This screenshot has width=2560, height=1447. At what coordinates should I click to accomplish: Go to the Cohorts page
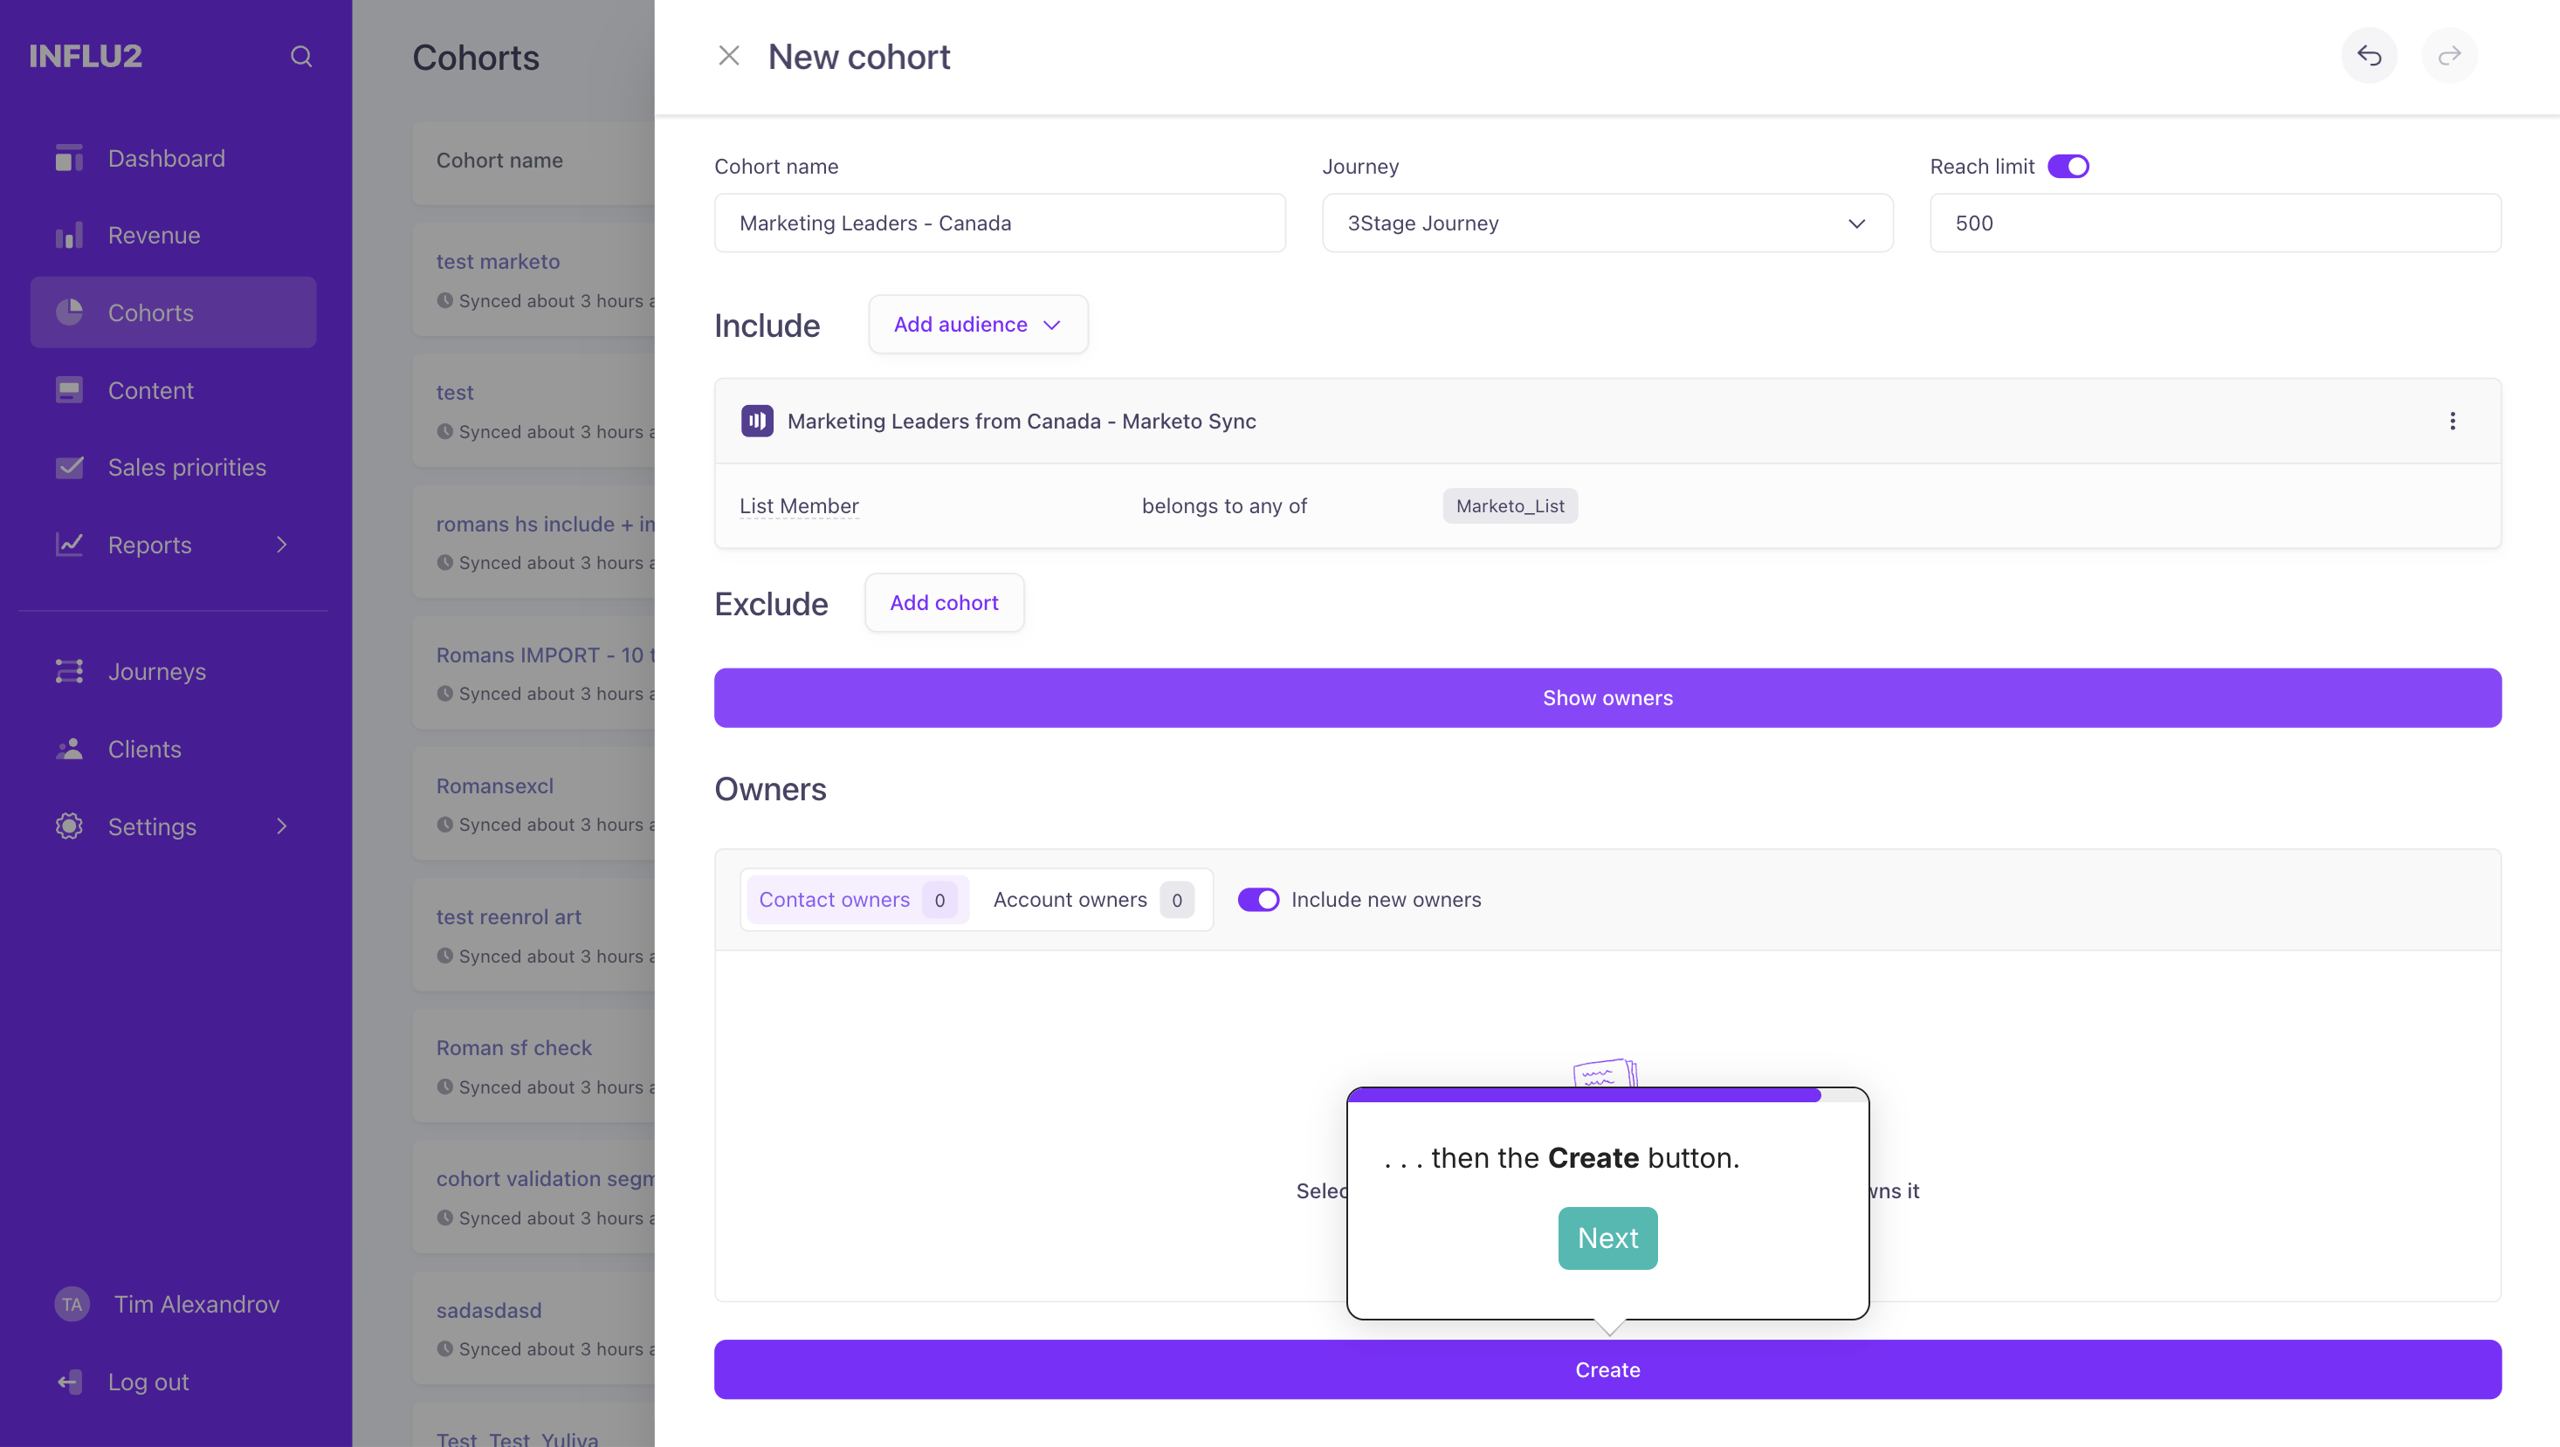tap(173, 312)
